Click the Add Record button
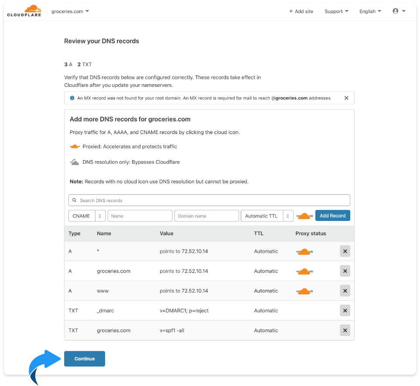Screen dimensions: 420x386 click(x=333, y=216)
